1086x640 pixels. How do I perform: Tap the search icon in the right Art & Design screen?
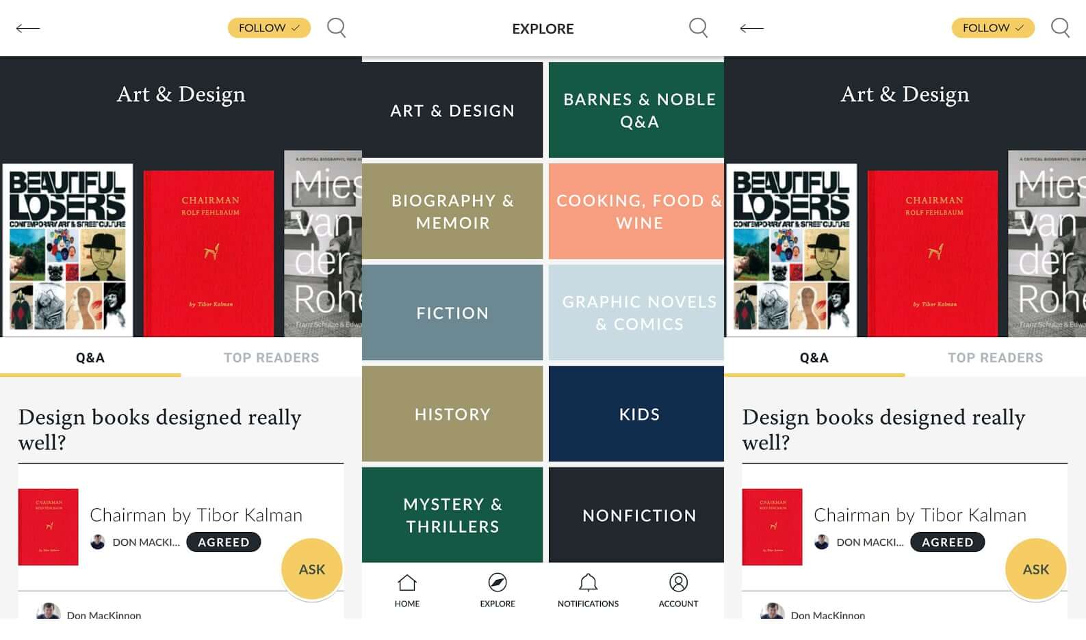[x=1060, y=28]
